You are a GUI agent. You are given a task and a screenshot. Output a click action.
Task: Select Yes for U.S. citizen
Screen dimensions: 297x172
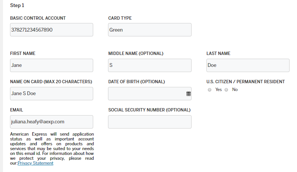(210, 90)
